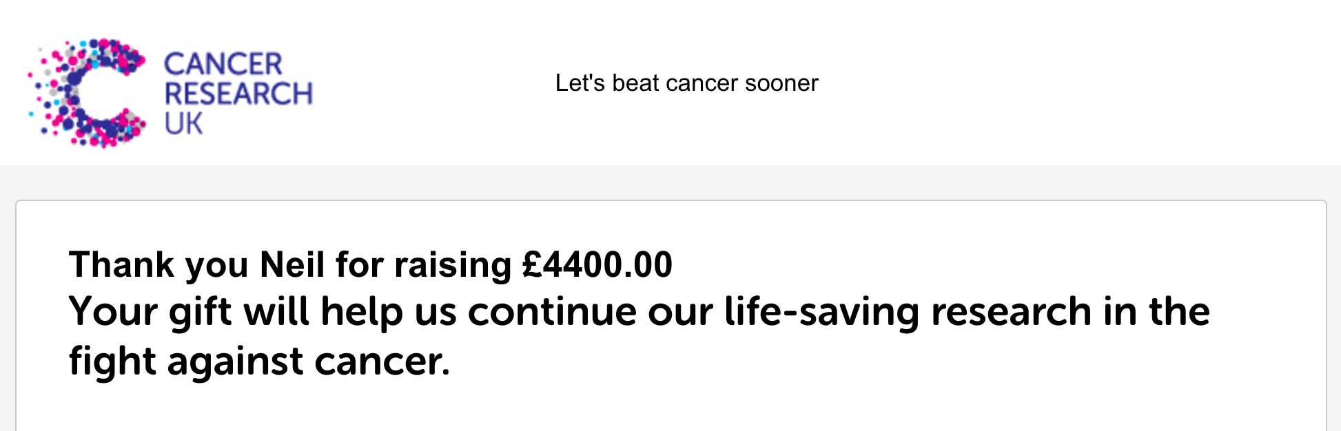Click the £4400.00 amount raised
Screen dimensions: 1341x431
[x=597, y=265]
